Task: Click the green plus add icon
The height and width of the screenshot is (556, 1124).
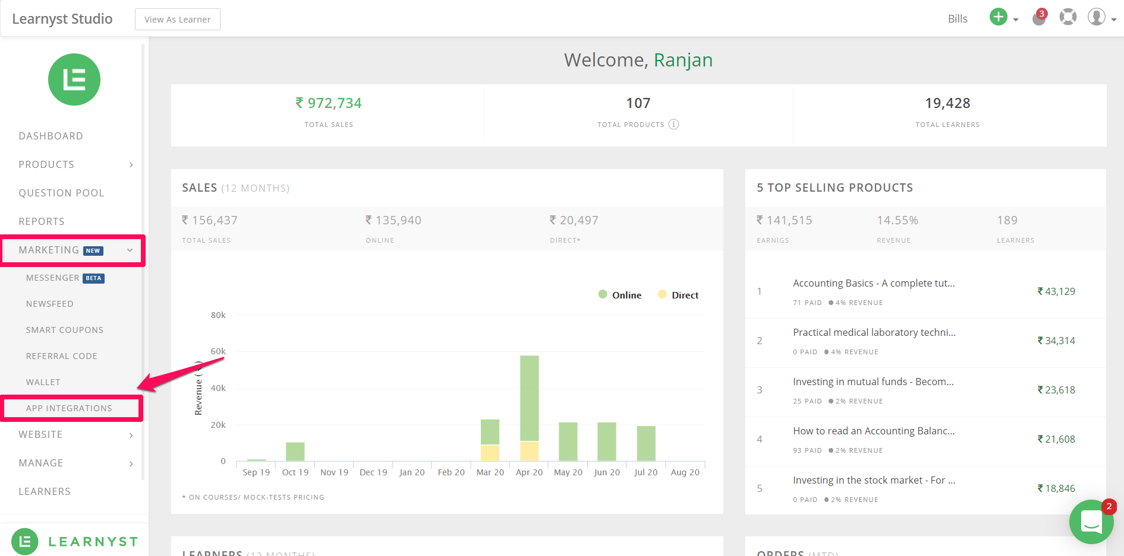Action: pyautogui.click(x=998, y=17)
